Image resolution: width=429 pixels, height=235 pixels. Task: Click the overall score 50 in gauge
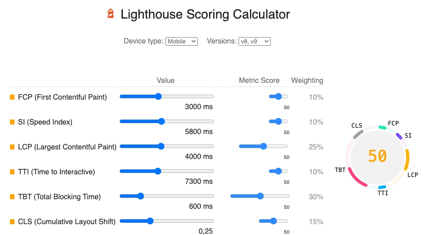[x=377, y=156]
